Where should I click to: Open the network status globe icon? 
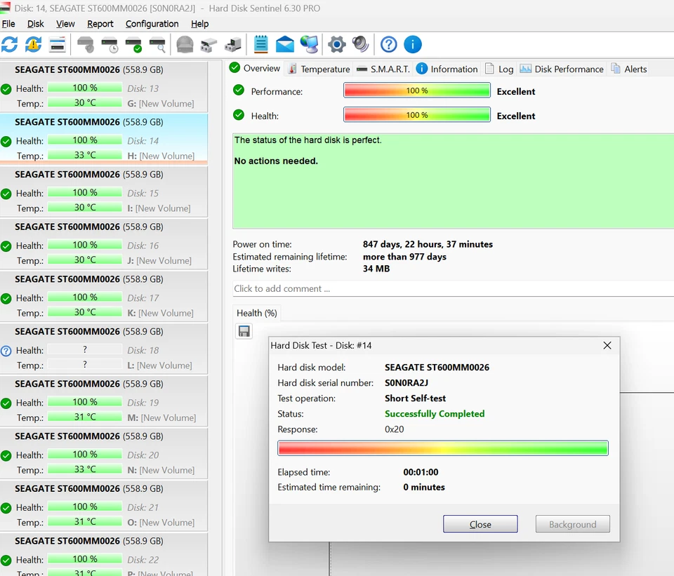tap(309, 43)
